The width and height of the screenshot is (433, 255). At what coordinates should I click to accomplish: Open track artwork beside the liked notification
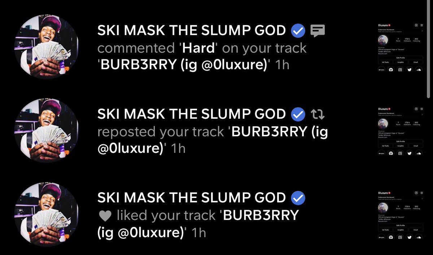tap(400, 215)
